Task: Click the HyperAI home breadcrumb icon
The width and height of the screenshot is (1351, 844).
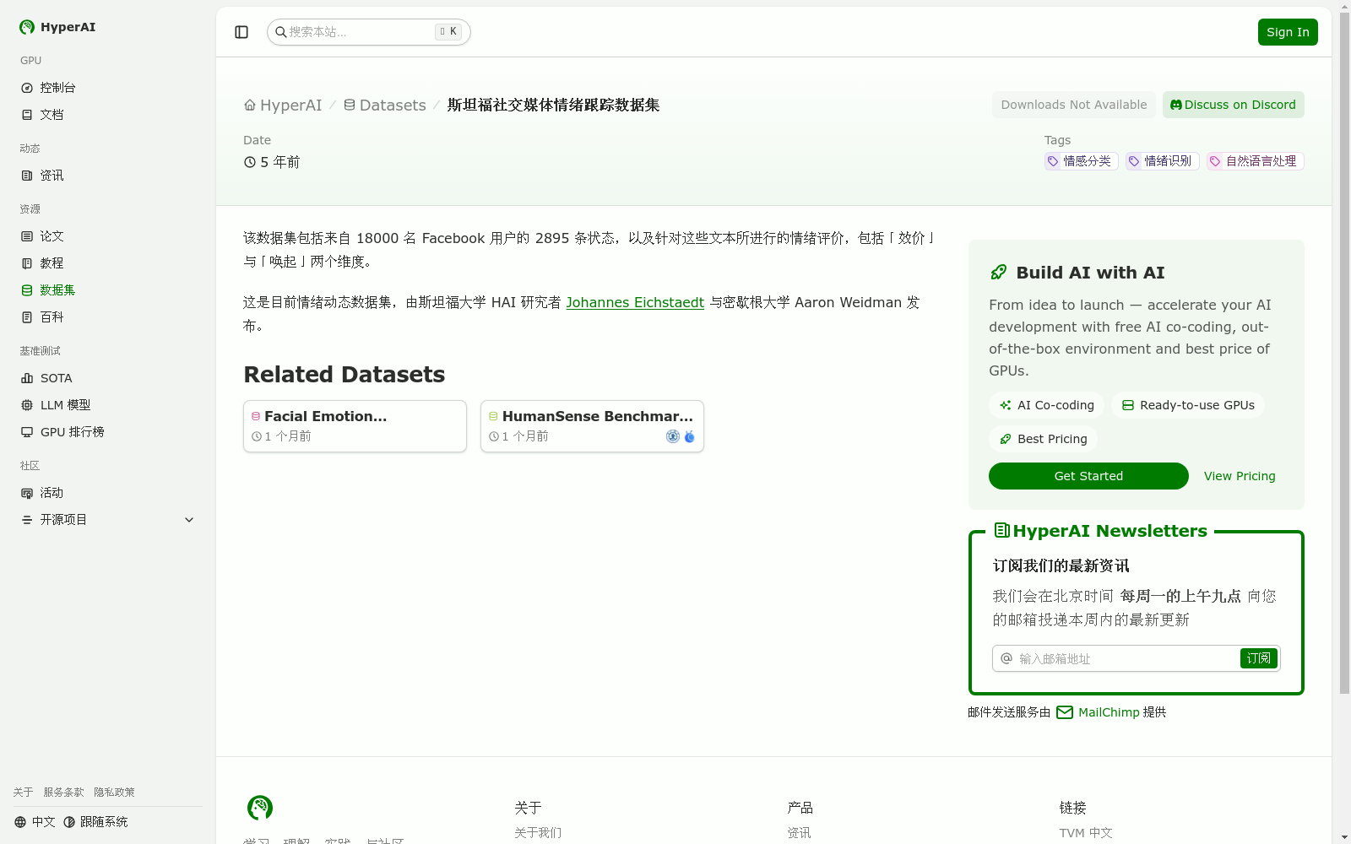Action: click(x=250, y=105)
